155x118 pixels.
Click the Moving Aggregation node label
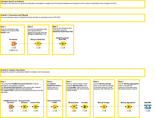click(128, 103)
